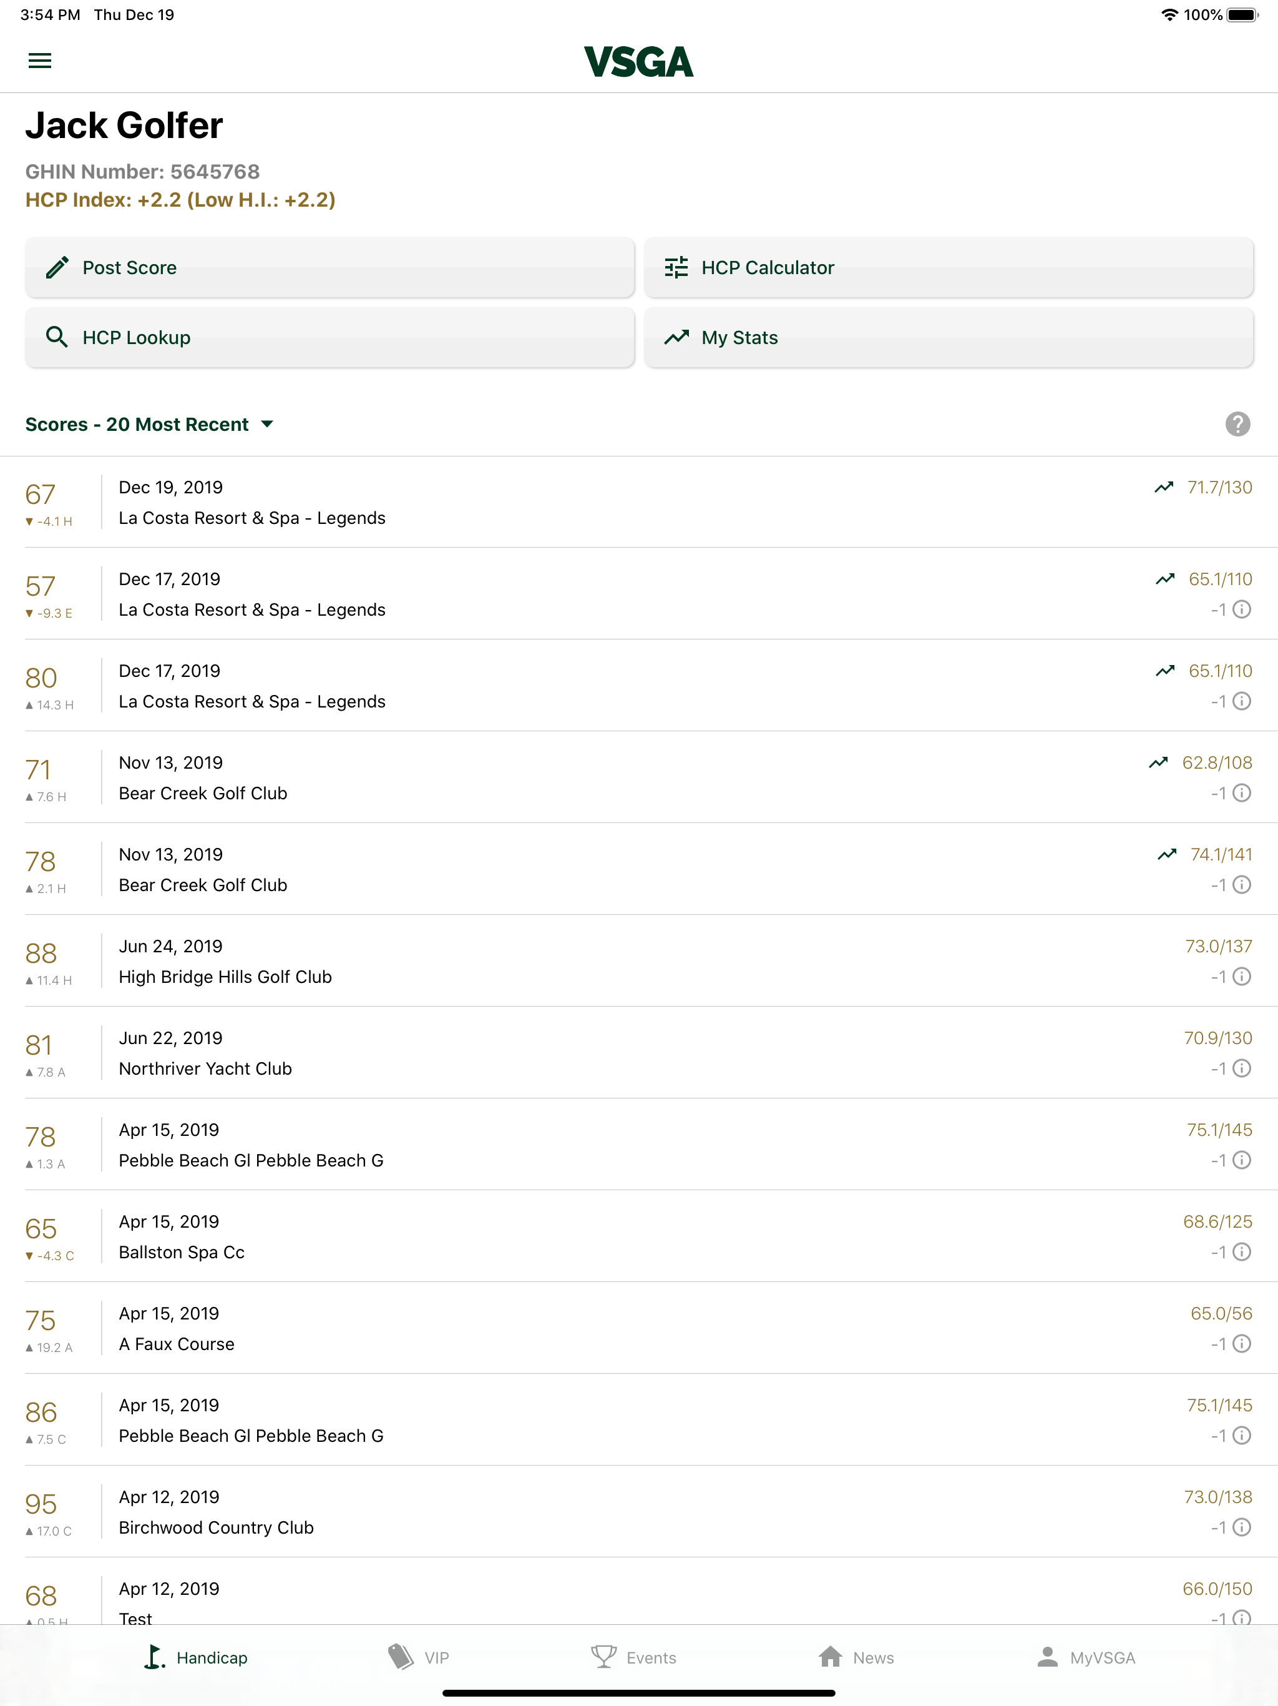Viewport: 1278px width, 1706px height.
Task: Select the Dec 17 score of 57 row
Action: (639, 594)
